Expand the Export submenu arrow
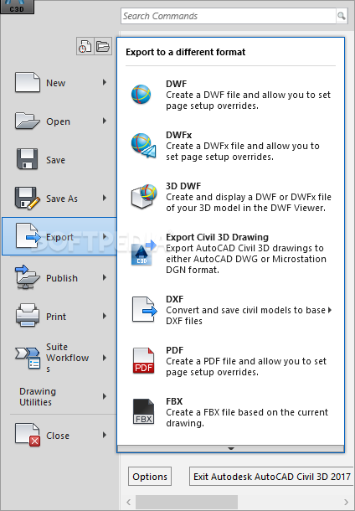 105,236
